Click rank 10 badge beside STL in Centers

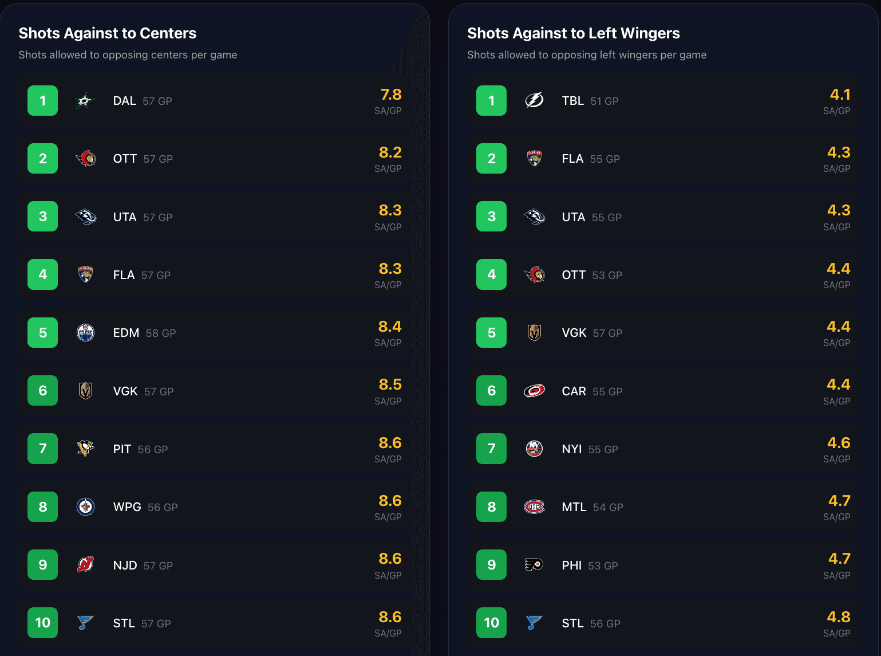click(x=43, y=623)
